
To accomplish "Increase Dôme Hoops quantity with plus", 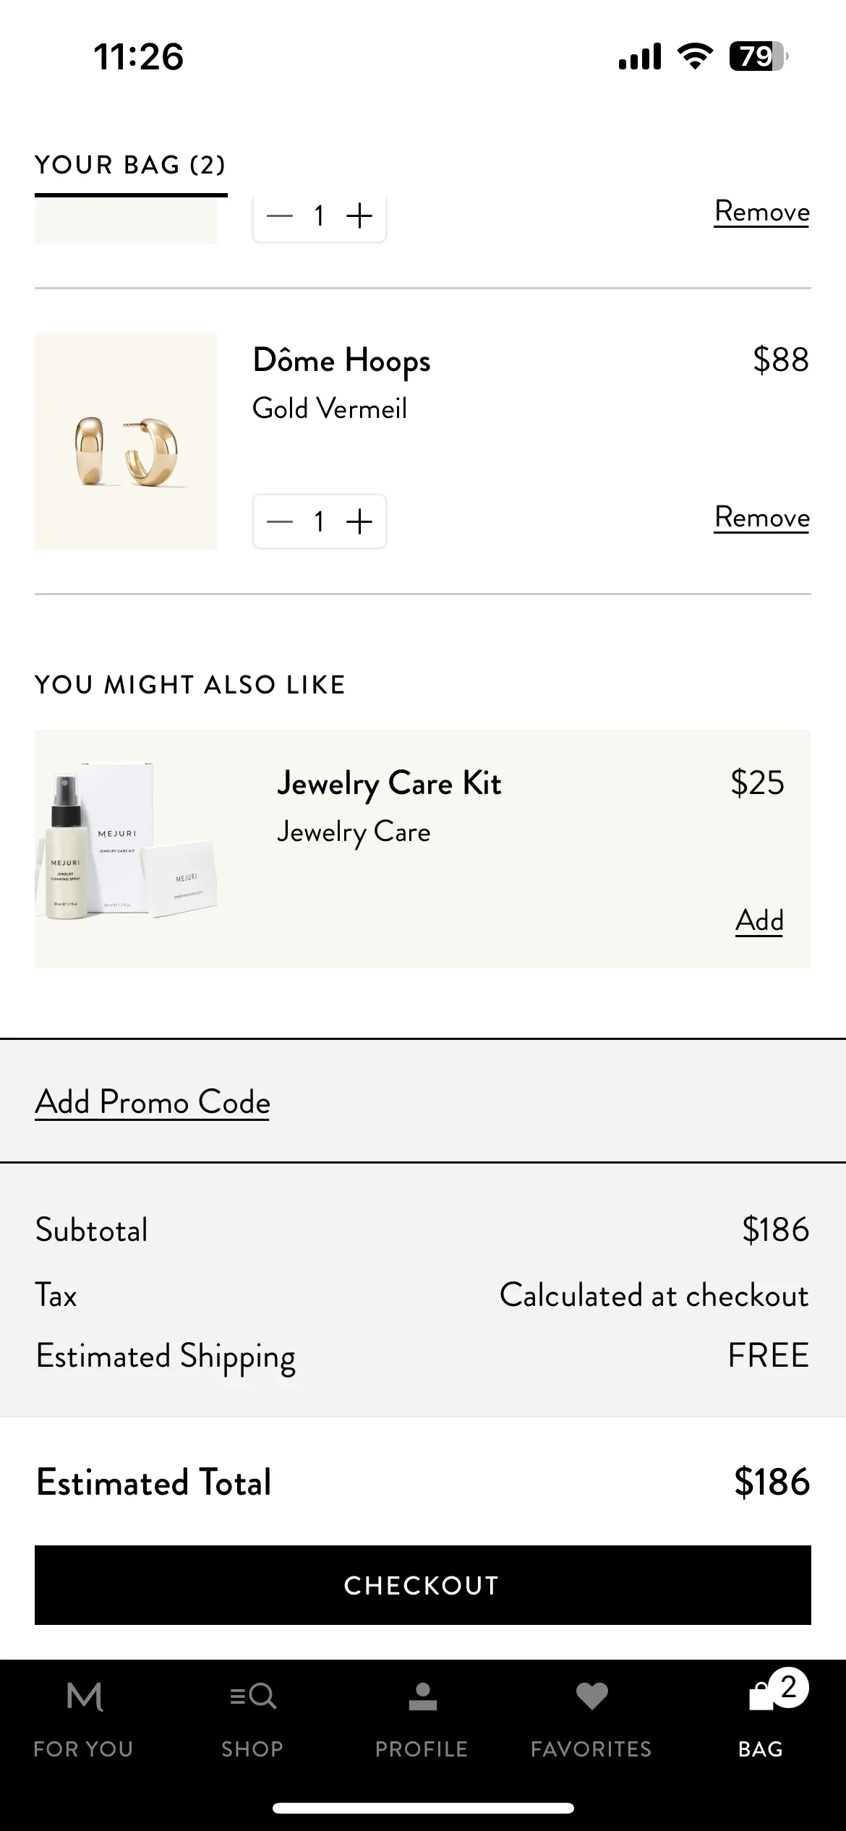I will 359,521.
